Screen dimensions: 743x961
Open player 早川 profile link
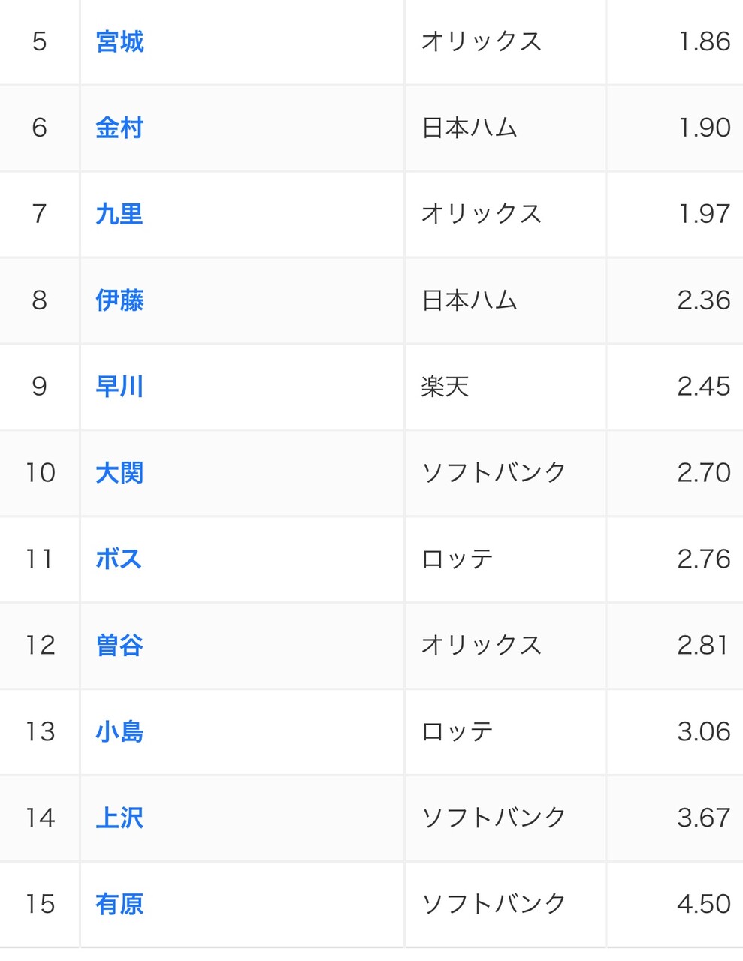click(119, 387)
